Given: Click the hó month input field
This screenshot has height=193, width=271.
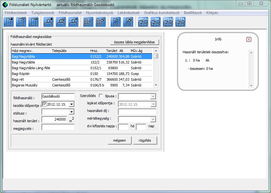Looking at the screenshot, I should point(123,127).
